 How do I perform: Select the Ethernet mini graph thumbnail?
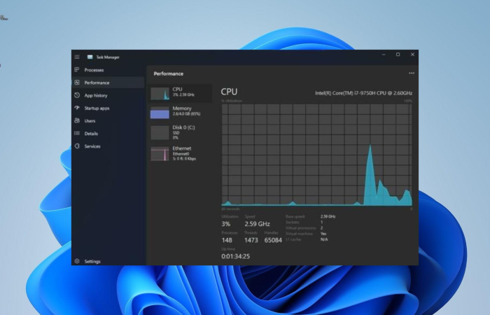[x=160, y=154]
